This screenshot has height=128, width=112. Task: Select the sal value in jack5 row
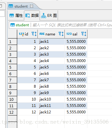click(76, 67)
